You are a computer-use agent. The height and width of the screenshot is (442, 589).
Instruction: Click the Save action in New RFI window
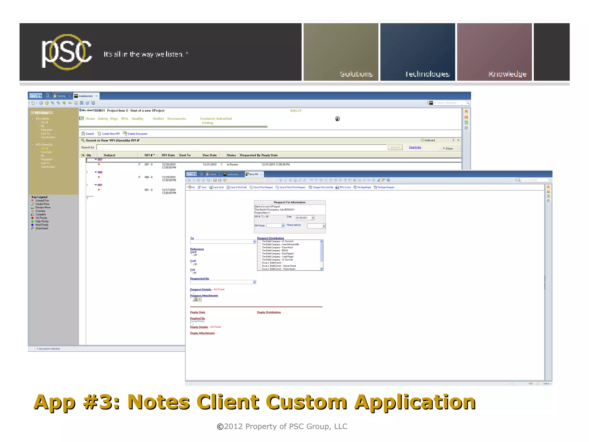point(202,187)
